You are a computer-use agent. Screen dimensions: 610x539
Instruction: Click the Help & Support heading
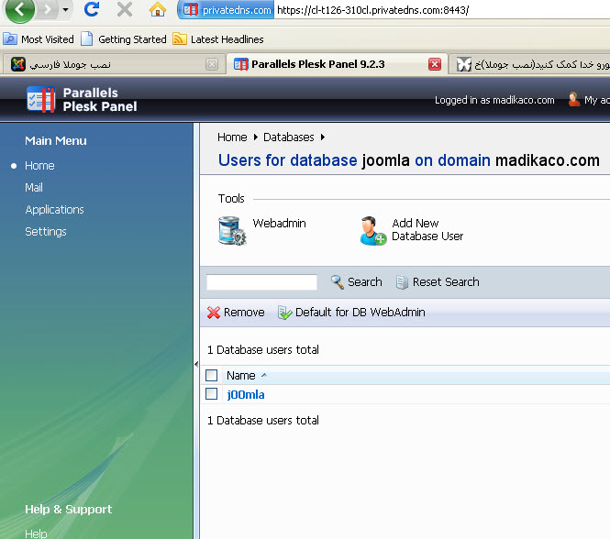point(69,509)
